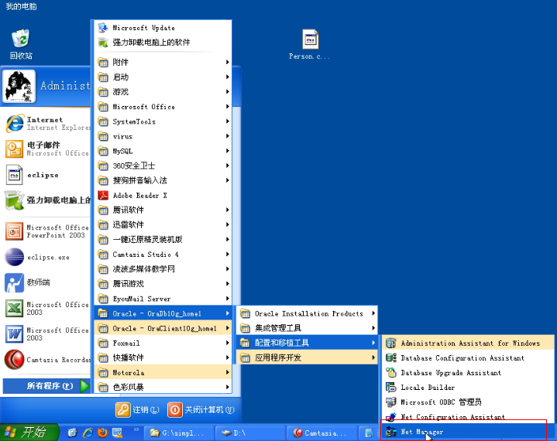Open eclipse pinned shortcut icon

(x=14, y=175)
